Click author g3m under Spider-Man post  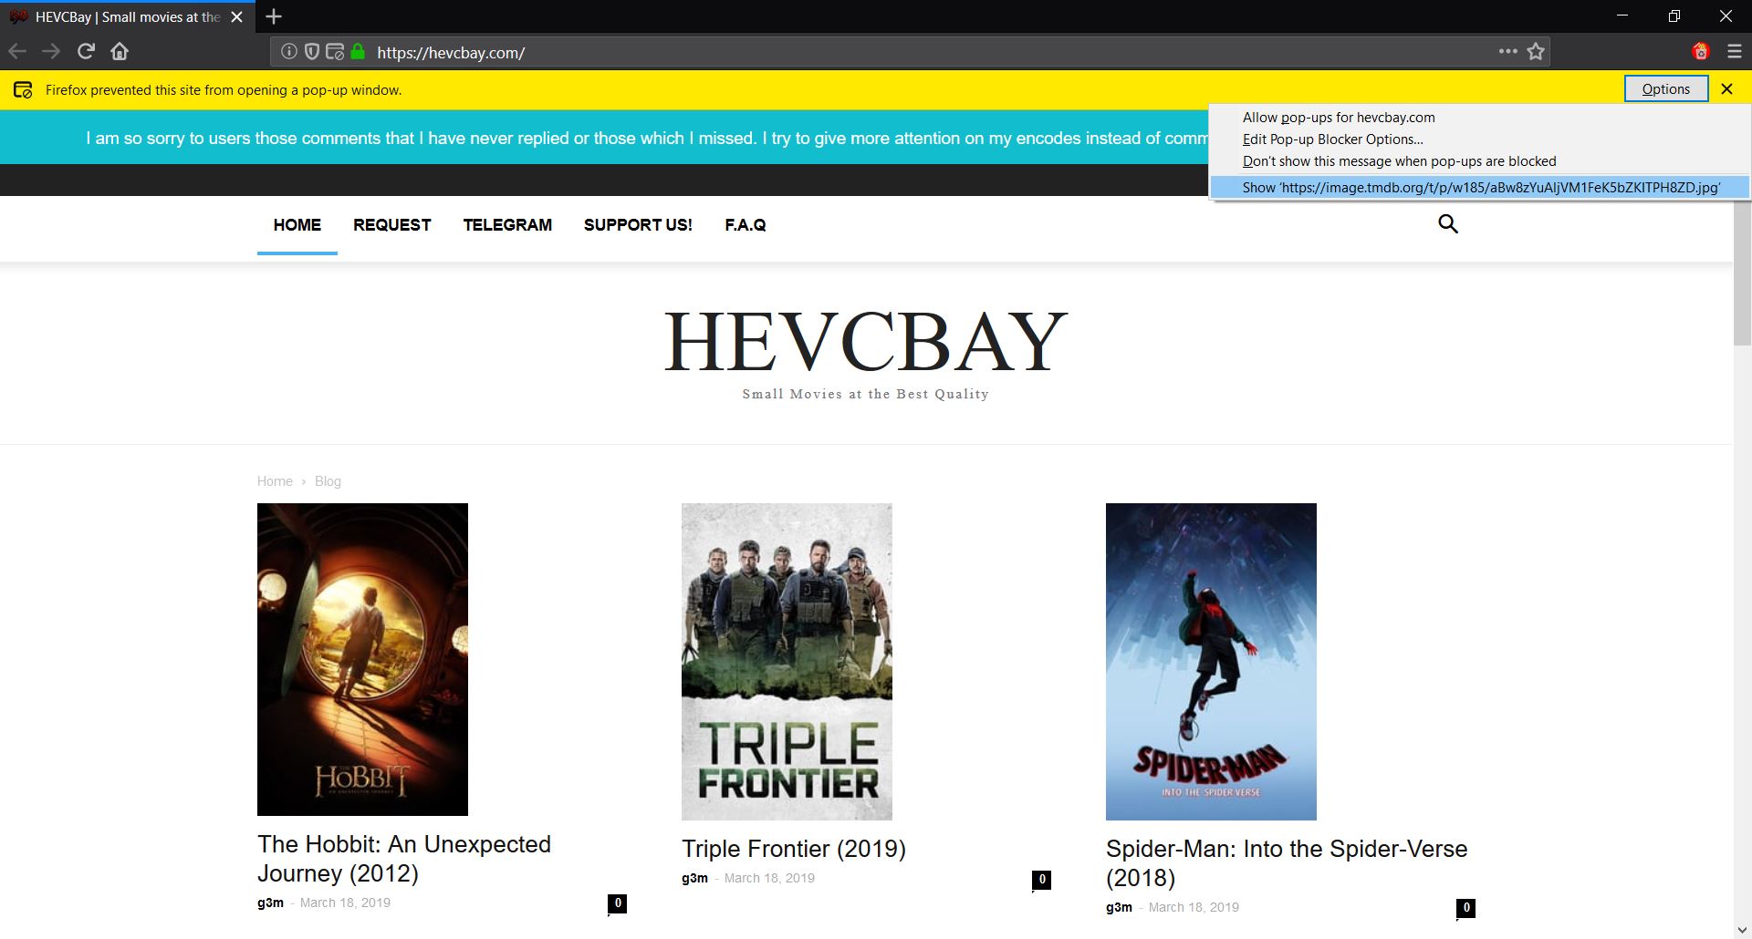click(x=1119, y=907)
